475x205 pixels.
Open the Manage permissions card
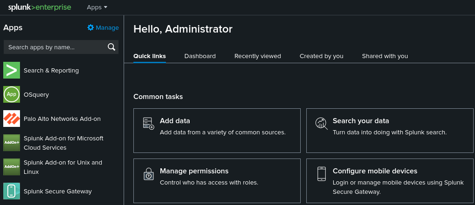point(217,181)
